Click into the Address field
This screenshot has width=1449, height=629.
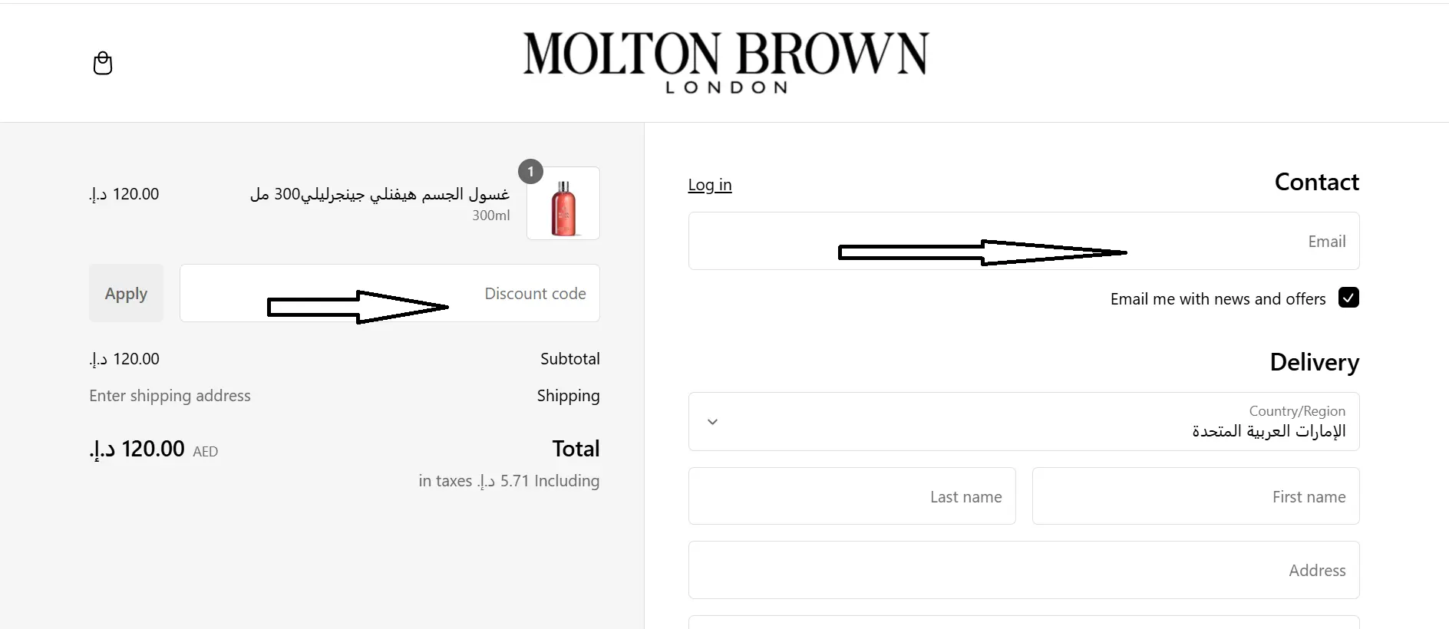tap(1024, 570)
